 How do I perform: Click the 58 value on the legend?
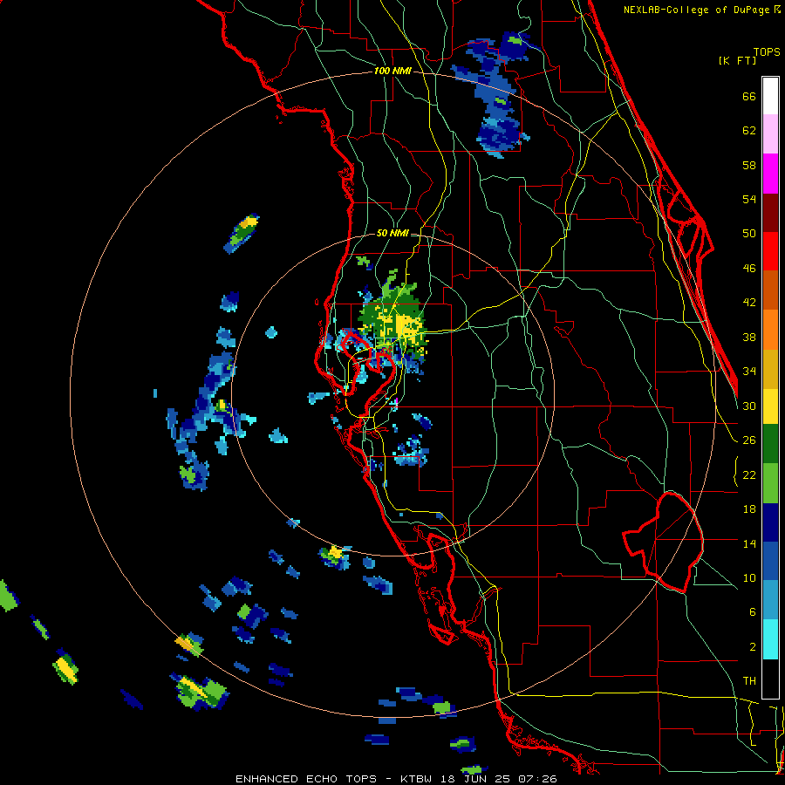tap(749, 165)
